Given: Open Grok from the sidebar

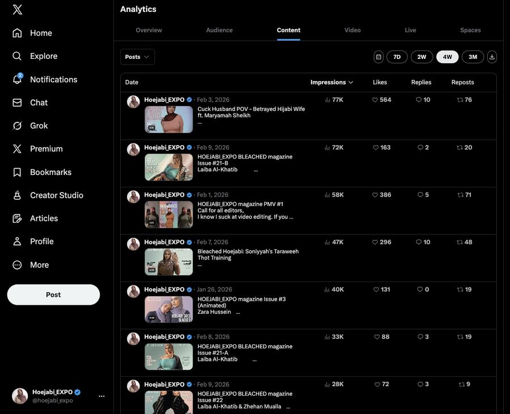Looking at the screenshot, I should pos(18,126).
